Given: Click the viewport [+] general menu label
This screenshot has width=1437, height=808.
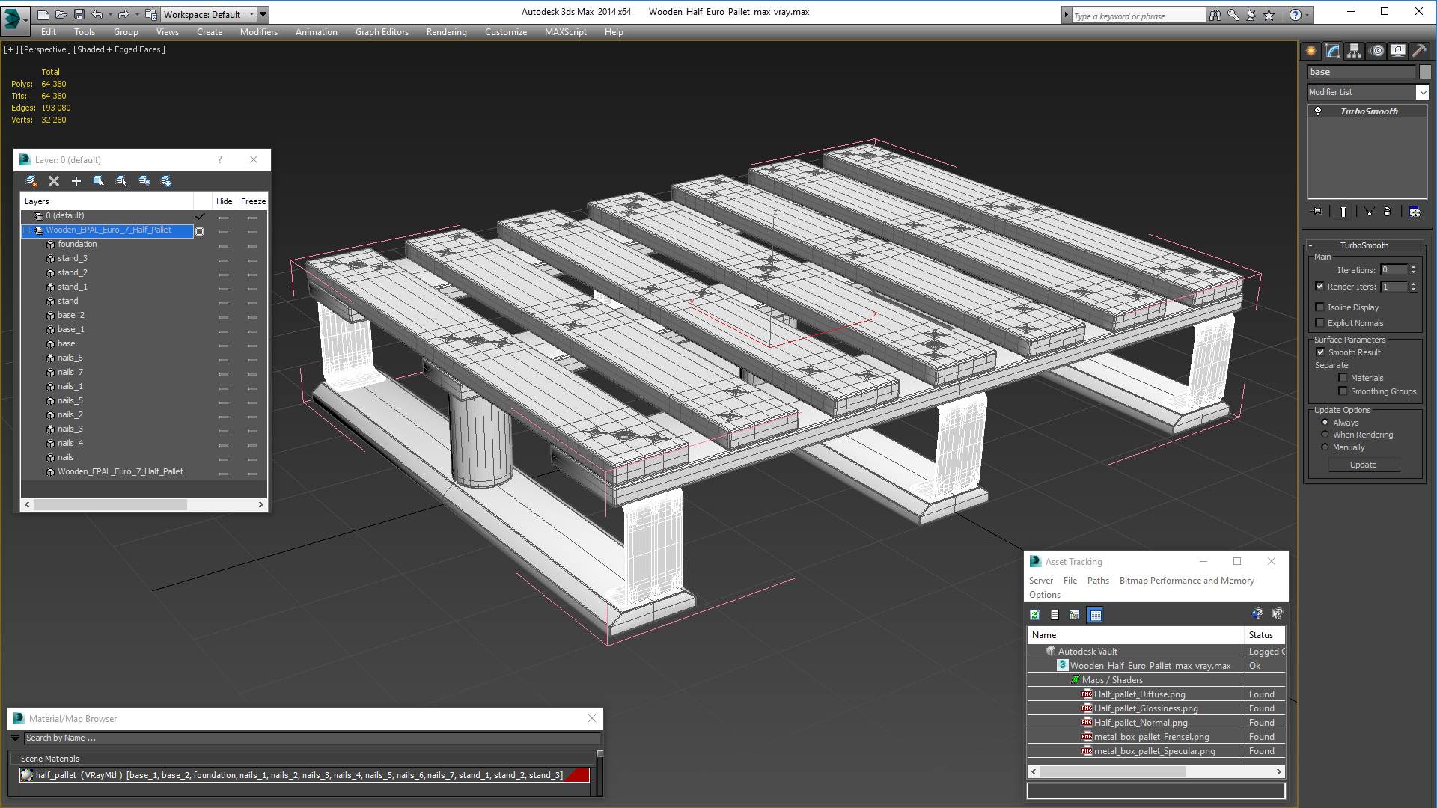Looking at the screenshot, I should pos(11,49).
